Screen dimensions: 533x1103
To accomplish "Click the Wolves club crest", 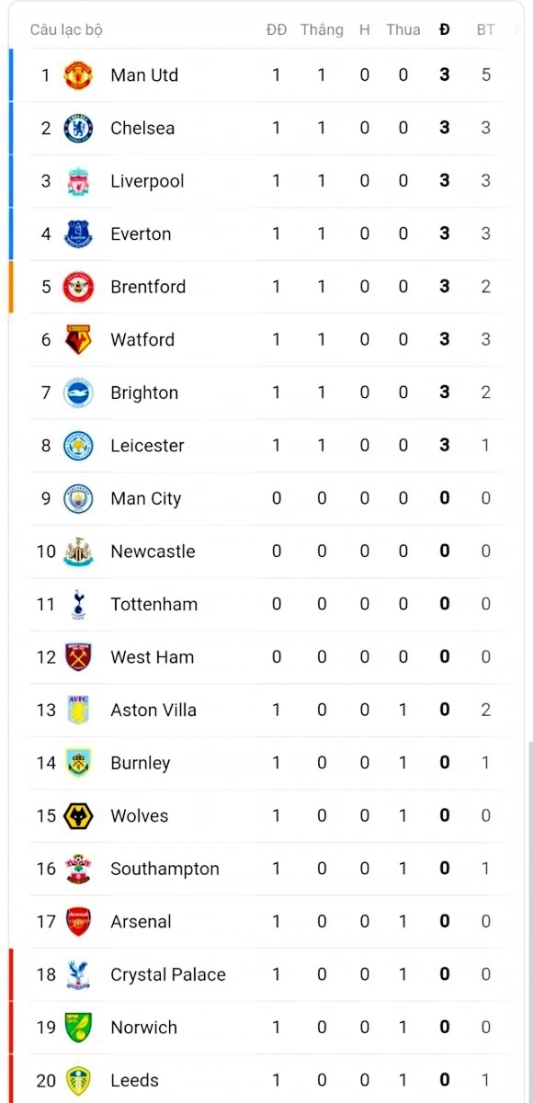I will (78, 815).
